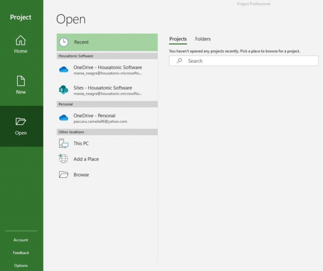Select the Home house icon in sidebar
Viewport: 323px width, 271px height.
[x=21, y=41]
